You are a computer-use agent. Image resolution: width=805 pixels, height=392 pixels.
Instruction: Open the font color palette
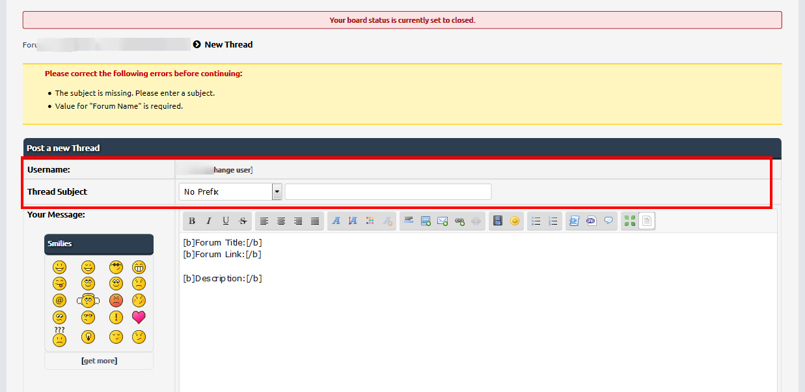[x=370, y=221]
